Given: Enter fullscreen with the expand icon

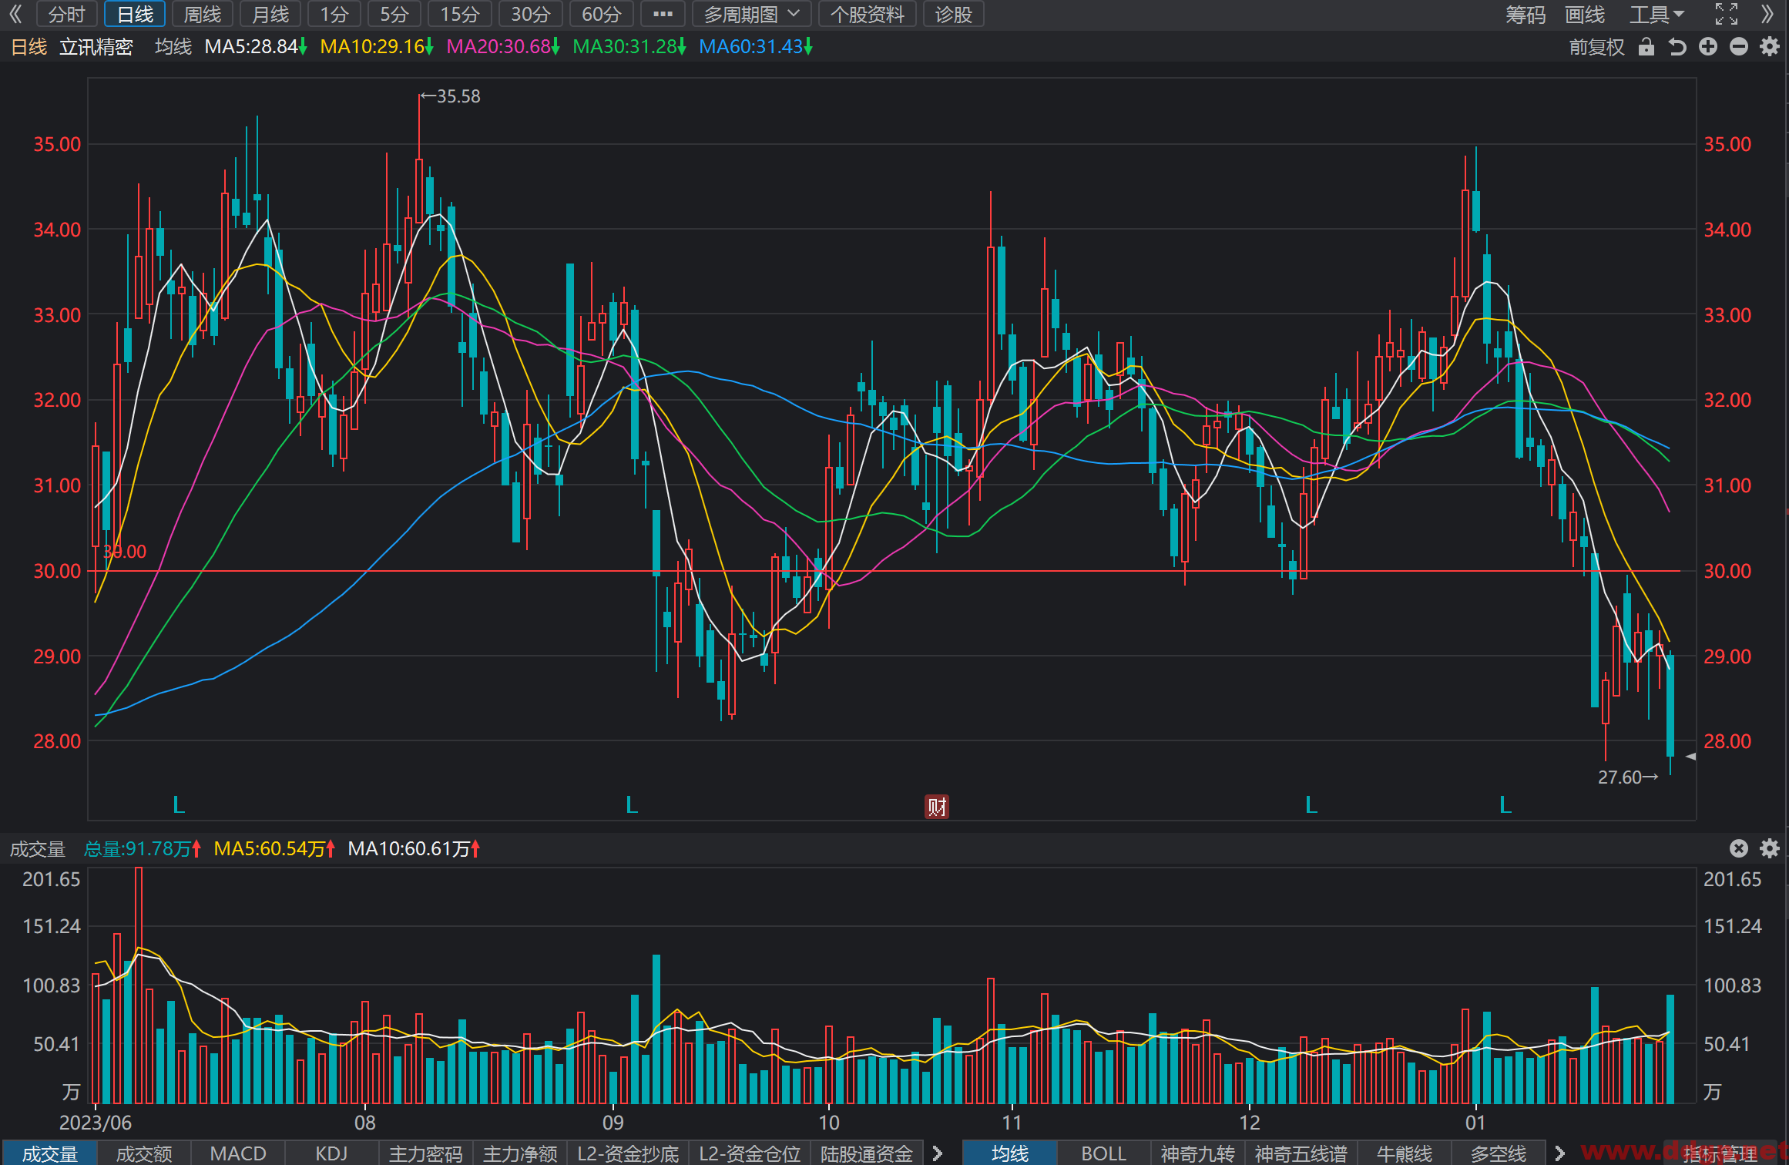Looking at the screenshot, I should tap(1727, 14).
